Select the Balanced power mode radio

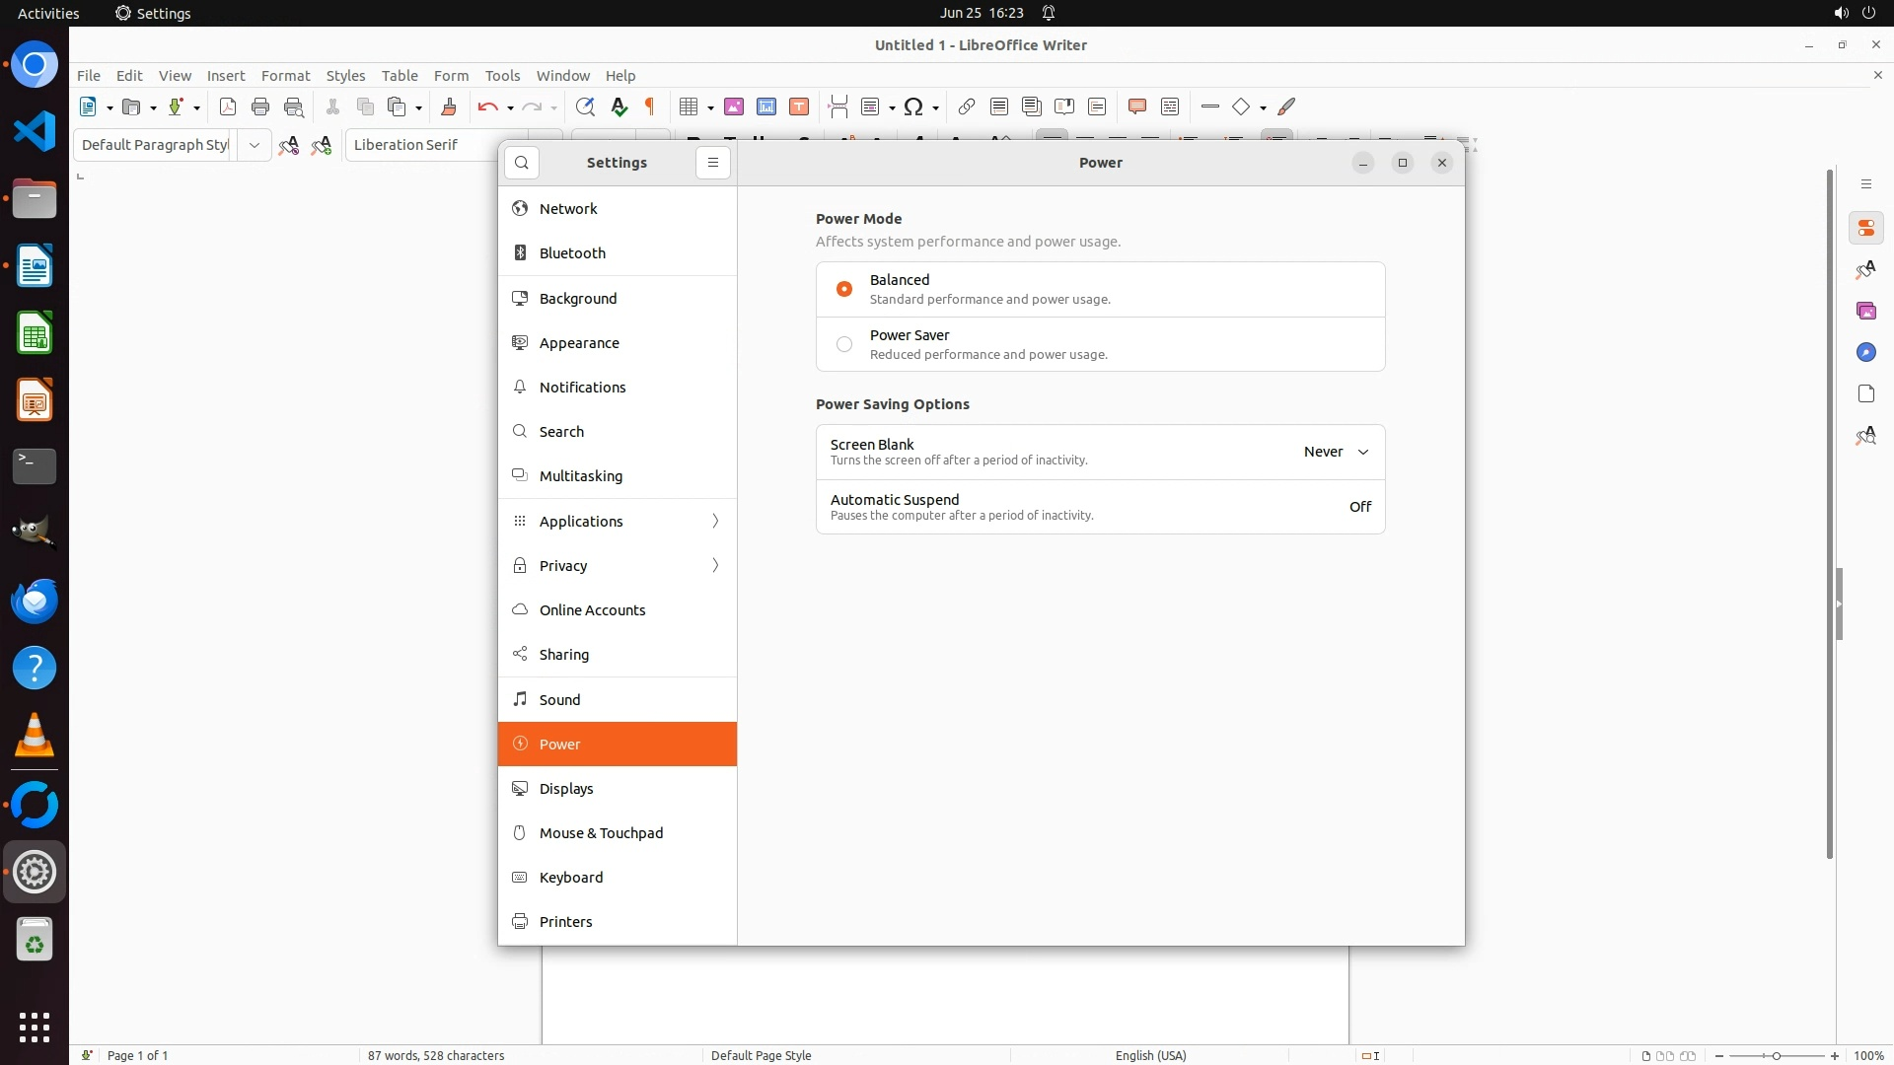[x=844, y=289]
